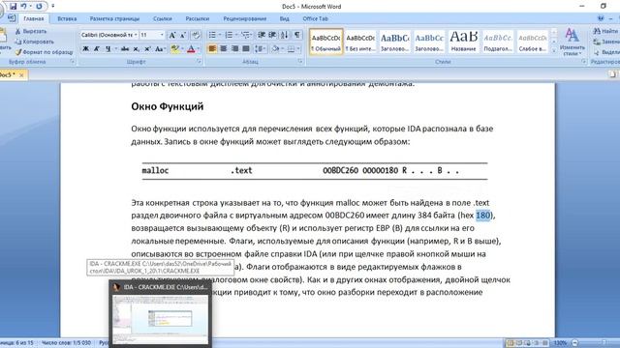
Task: Justify the text
Action: (246, 49)
